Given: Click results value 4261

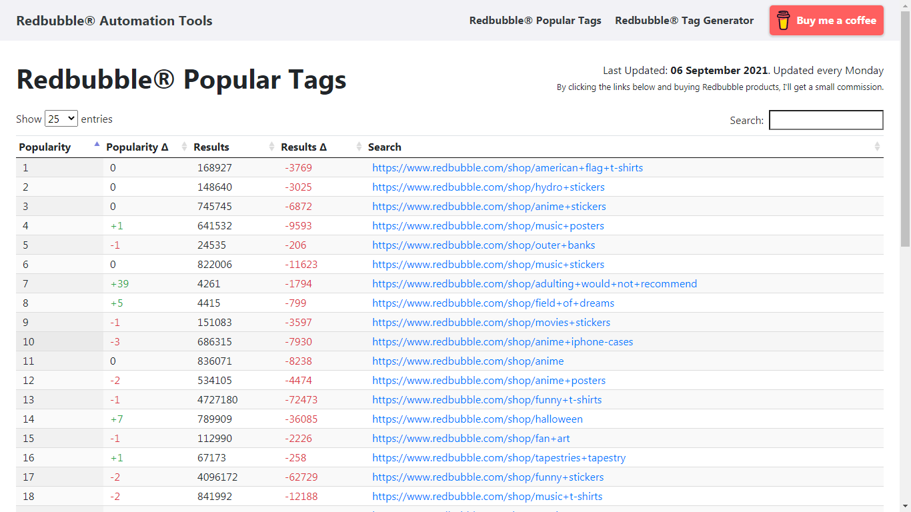Looking at the screenshot, I should pos(209,284).
